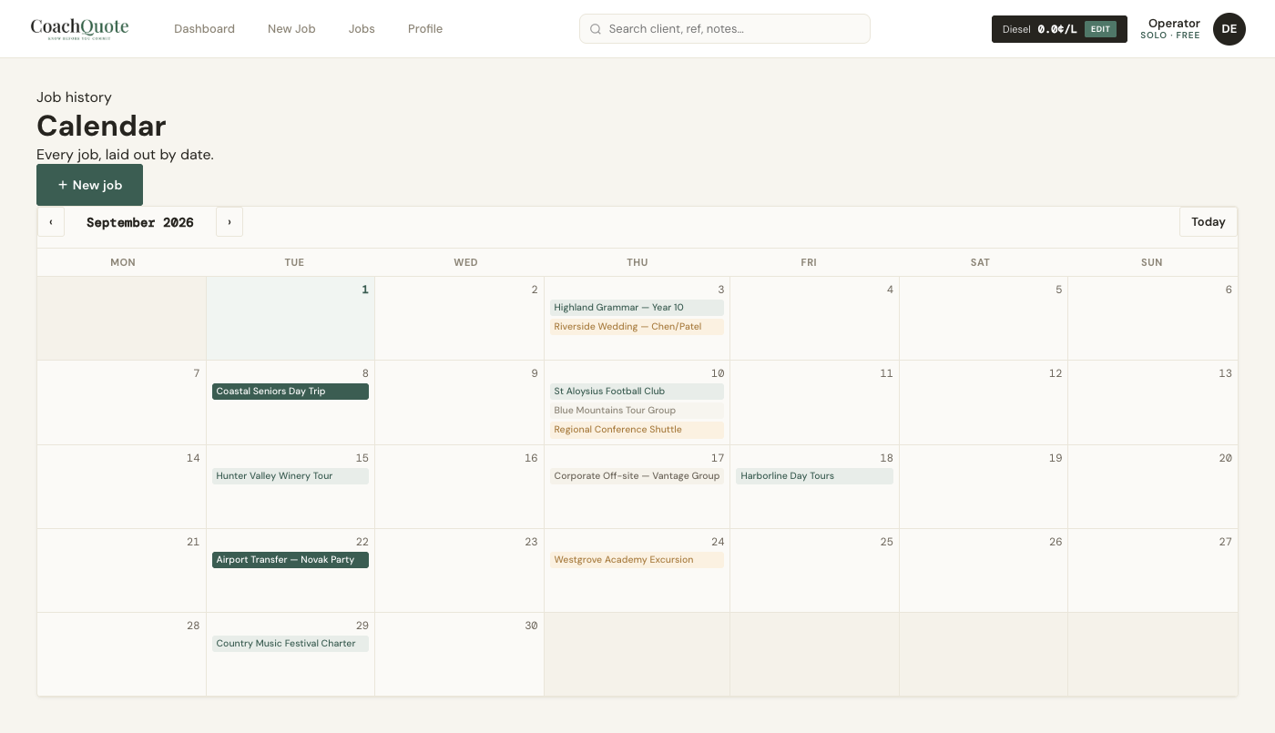Select the day cell numbered 20
The image size is (1275, 733).
click(x=1153, y=487)
